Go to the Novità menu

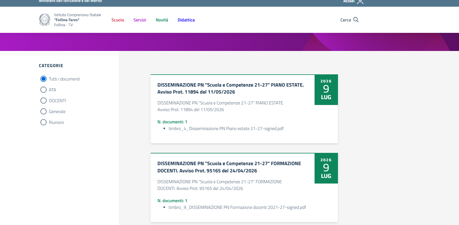162,20
